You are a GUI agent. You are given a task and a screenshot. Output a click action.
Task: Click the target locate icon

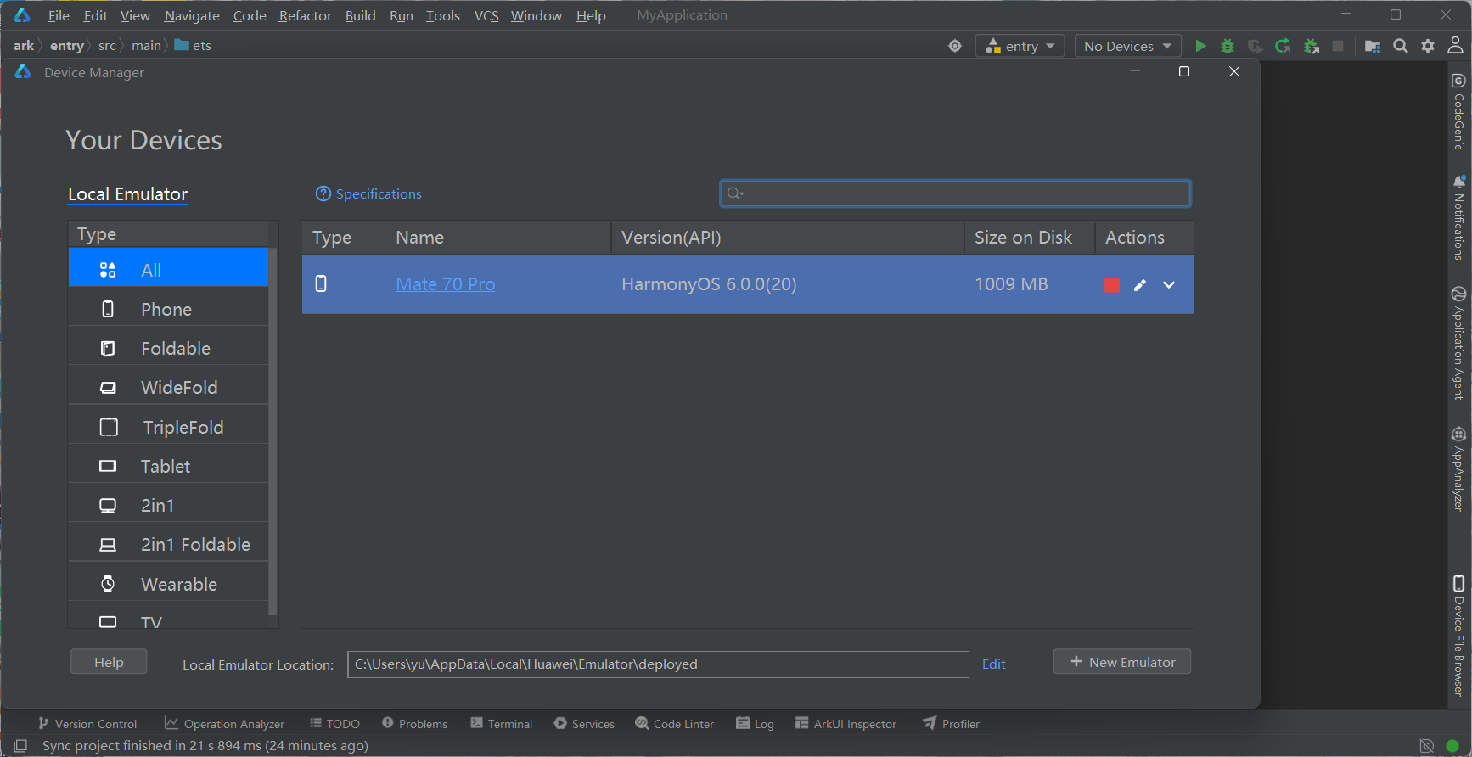click(955, 46)
